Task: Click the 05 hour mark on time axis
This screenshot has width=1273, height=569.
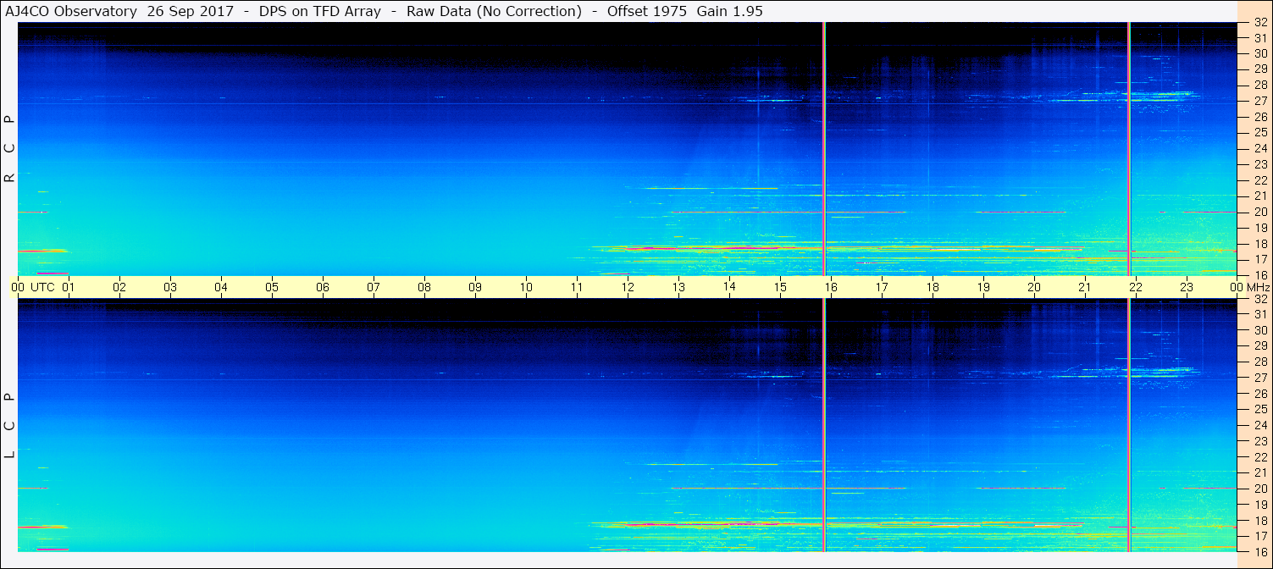Action: [272, 287]
